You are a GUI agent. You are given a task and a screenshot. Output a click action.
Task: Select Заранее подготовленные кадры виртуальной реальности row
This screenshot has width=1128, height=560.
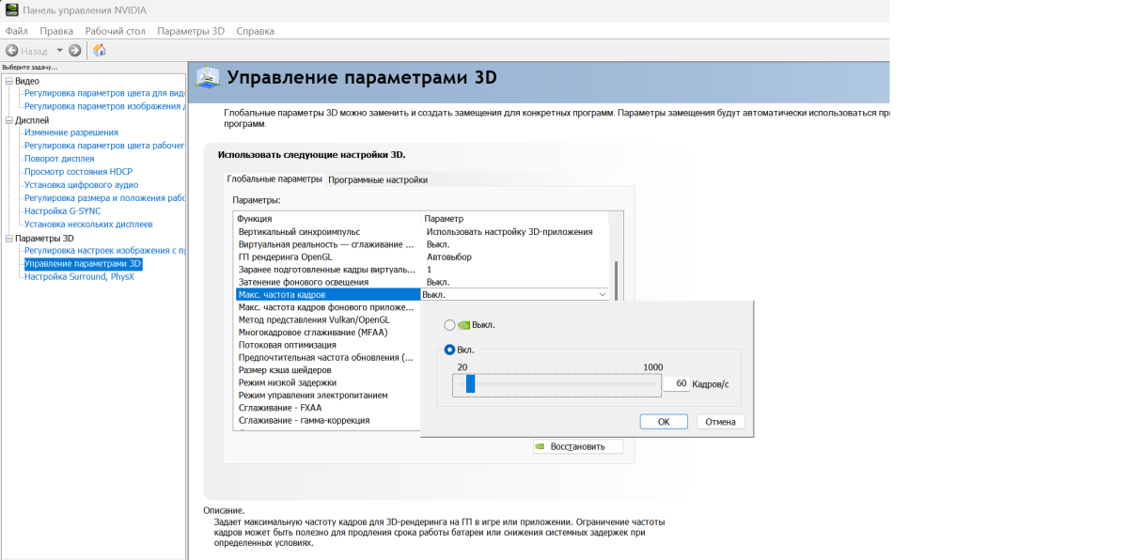(422, 270)
